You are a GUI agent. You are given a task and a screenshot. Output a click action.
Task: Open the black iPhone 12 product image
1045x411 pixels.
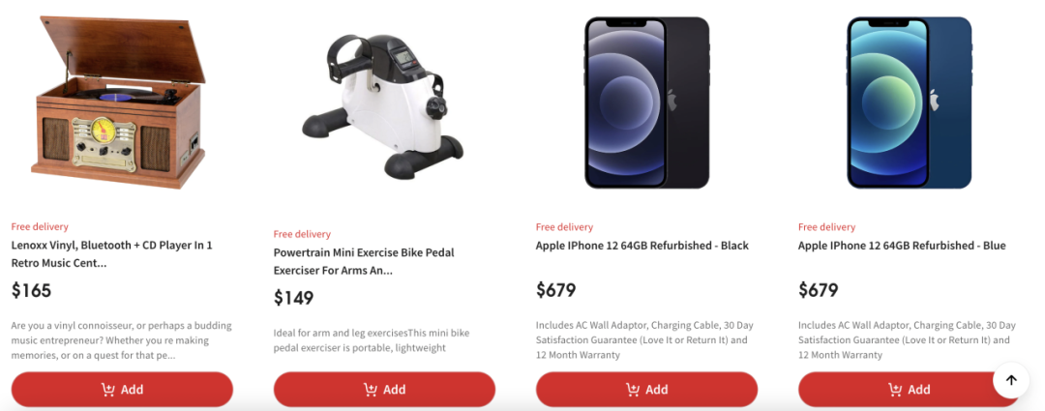click(647, 103)
